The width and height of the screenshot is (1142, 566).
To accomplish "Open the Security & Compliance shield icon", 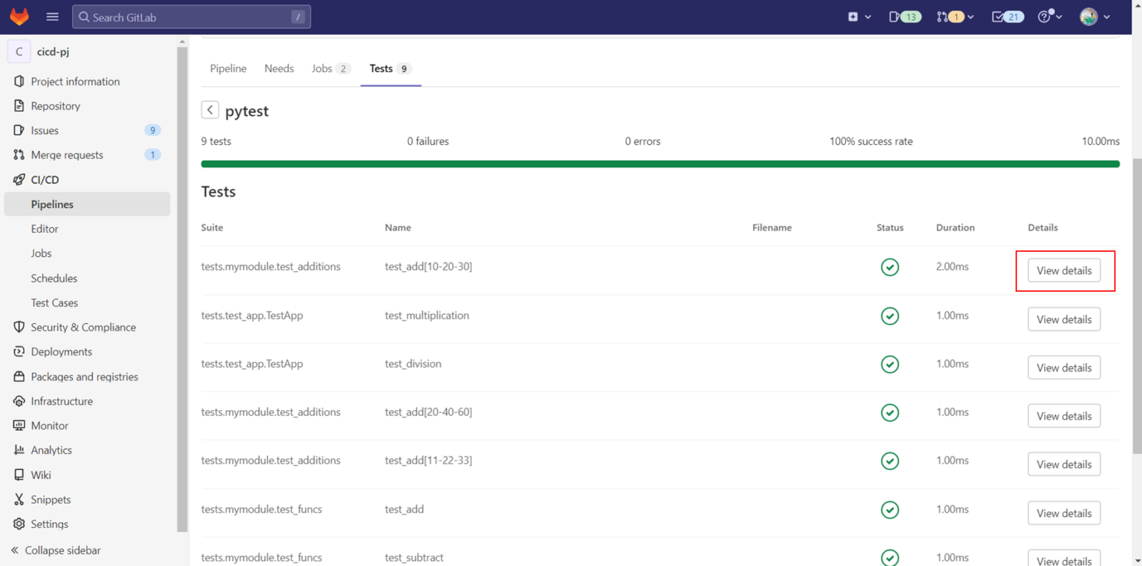I will [x=19, y=327].
